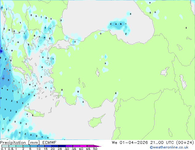Click the 'ECMWF' model label

click(x=50, y=143)
